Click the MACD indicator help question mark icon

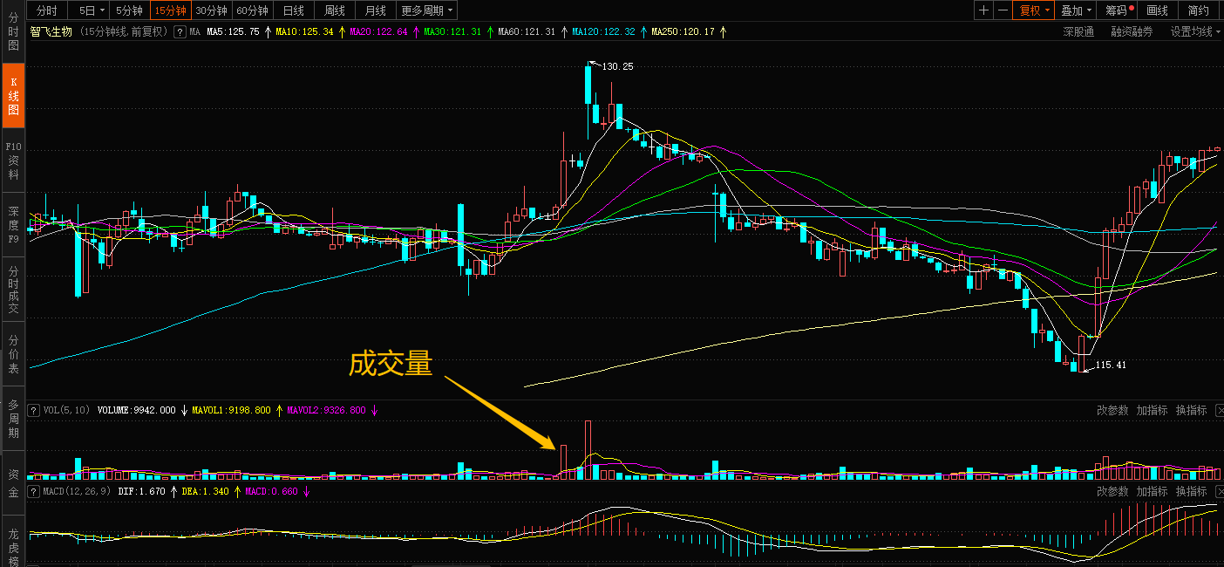click(x=33, y=491)
